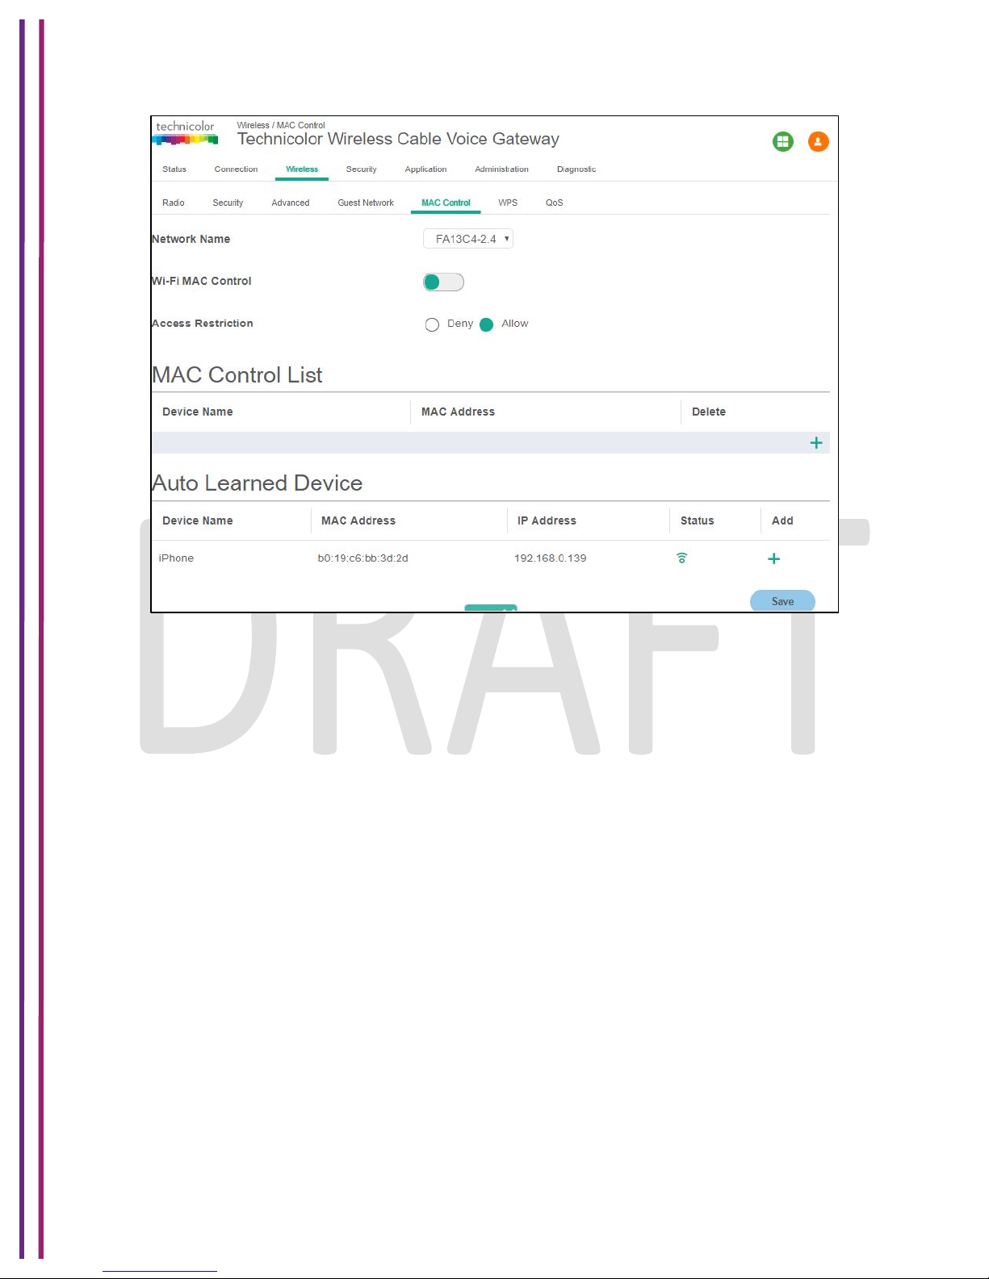Viewport: 989px width, 1279px height.
Task: Click the Save button
Action: (782, 601)
